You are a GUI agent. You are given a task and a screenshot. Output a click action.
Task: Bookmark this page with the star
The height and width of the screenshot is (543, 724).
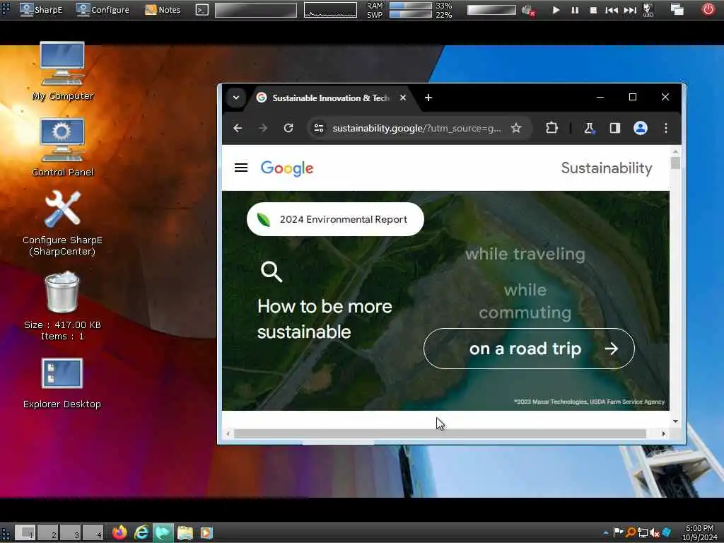coord(516,128)
